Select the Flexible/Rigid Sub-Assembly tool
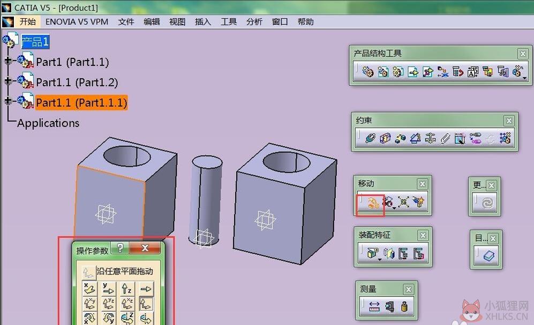The width and height of the screenshot is (534, 325). [x=475, y=138]
